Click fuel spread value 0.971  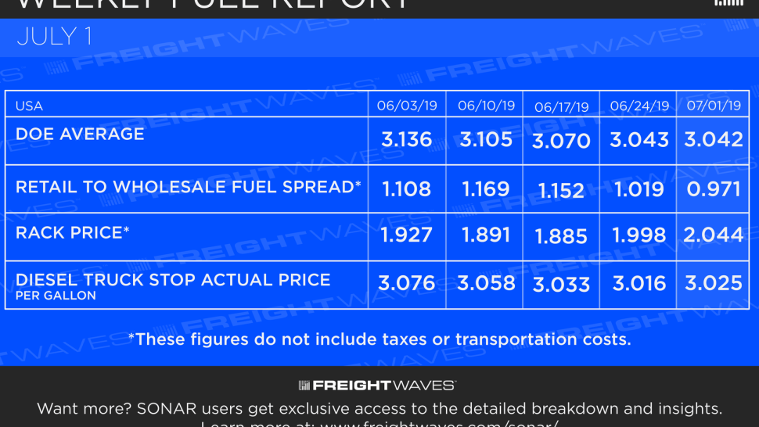point(714,189)
